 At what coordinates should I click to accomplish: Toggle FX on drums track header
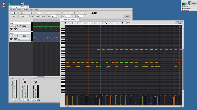(x=24, y=36)
